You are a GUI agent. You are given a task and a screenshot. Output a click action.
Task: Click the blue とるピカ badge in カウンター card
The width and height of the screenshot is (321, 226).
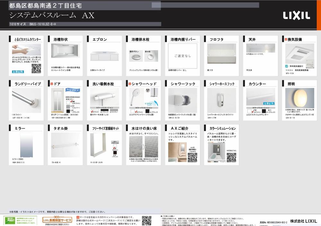269,104
